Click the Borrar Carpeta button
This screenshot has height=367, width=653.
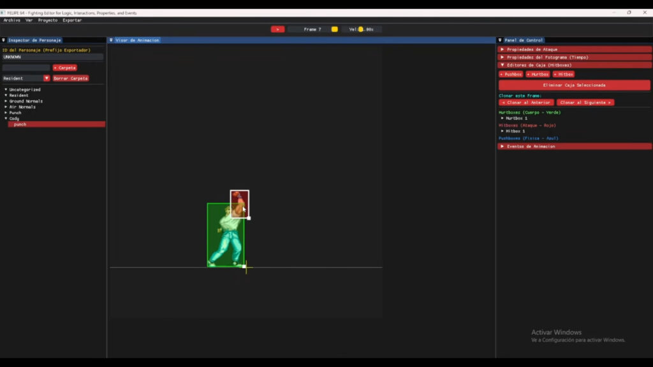(71, 78)
